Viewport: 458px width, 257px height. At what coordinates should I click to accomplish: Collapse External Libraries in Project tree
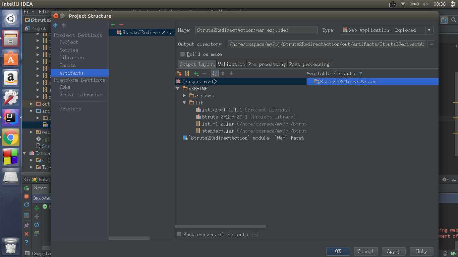pos(24,153)
